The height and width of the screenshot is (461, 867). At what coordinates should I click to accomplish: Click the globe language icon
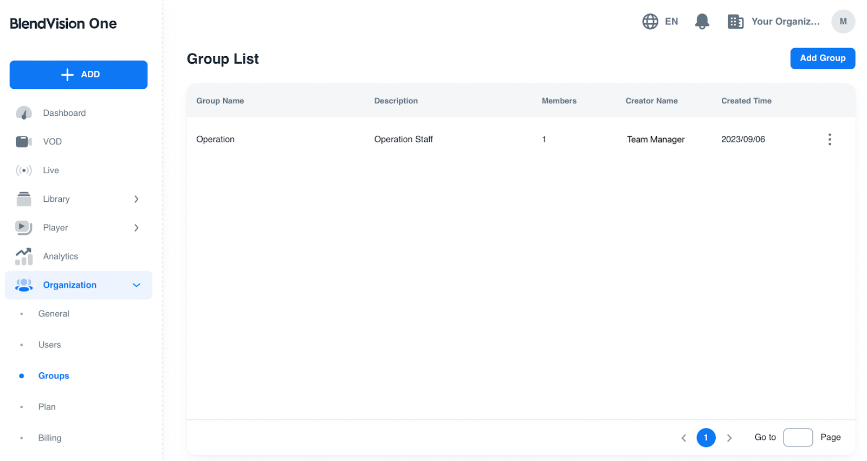pos(650,22)
